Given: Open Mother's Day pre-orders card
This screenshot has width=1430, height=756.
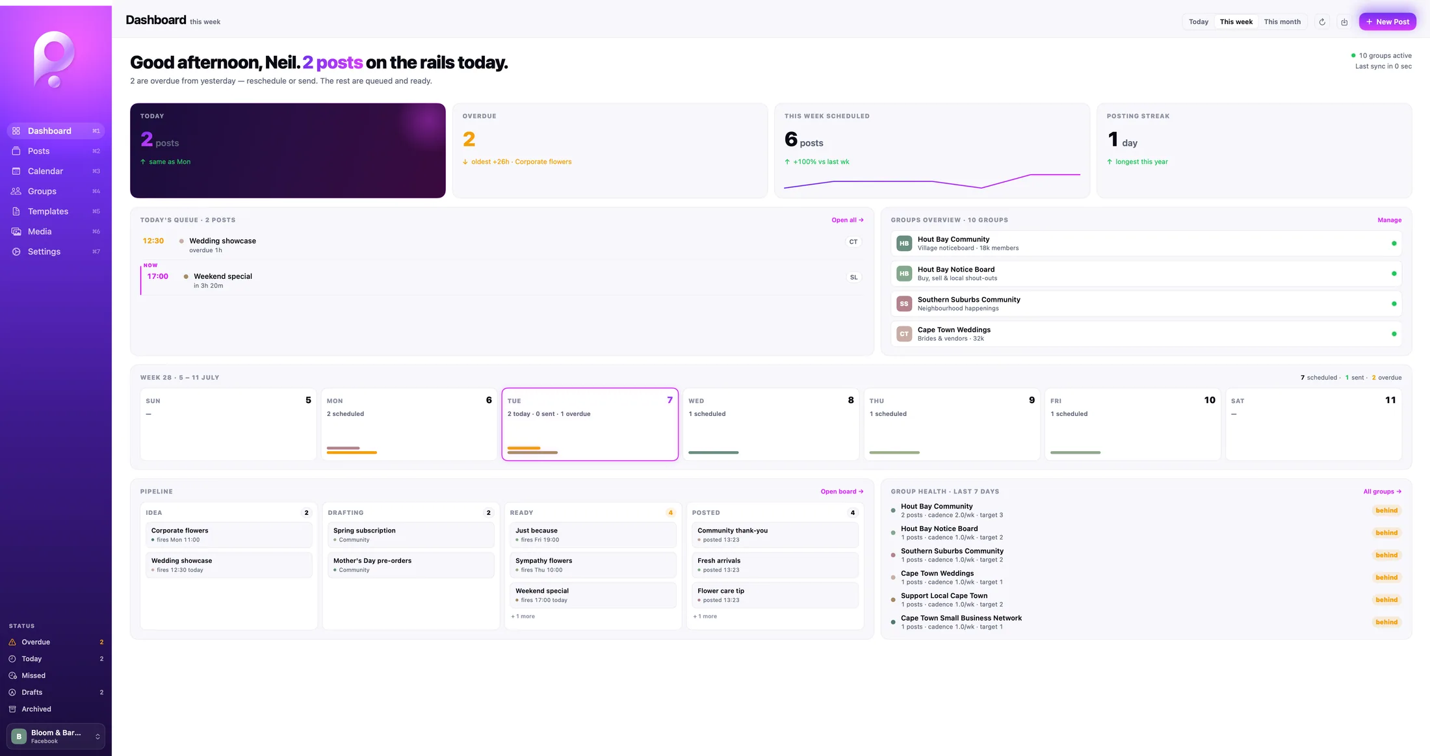Looking at the screenshot, I should [411, 565].
